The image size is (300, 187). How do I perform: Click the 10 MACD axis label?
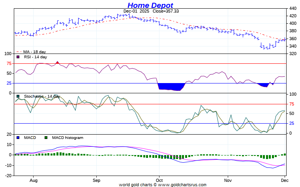tap(9, 144)
